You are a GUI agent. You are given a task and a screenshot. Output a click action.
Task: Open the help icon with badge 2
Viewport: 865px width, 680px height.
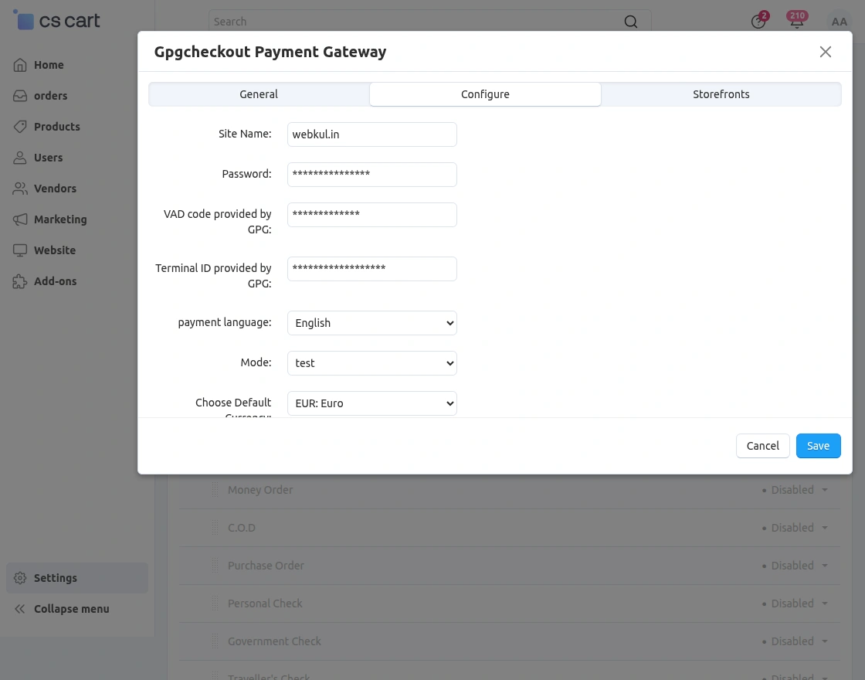click(758, 21)
